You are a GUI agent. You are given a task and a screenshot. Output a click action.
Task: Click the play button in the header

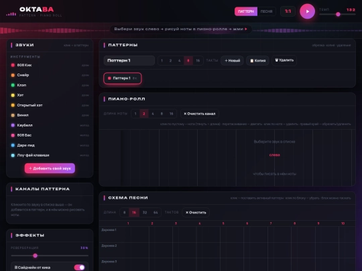point(307,11)
